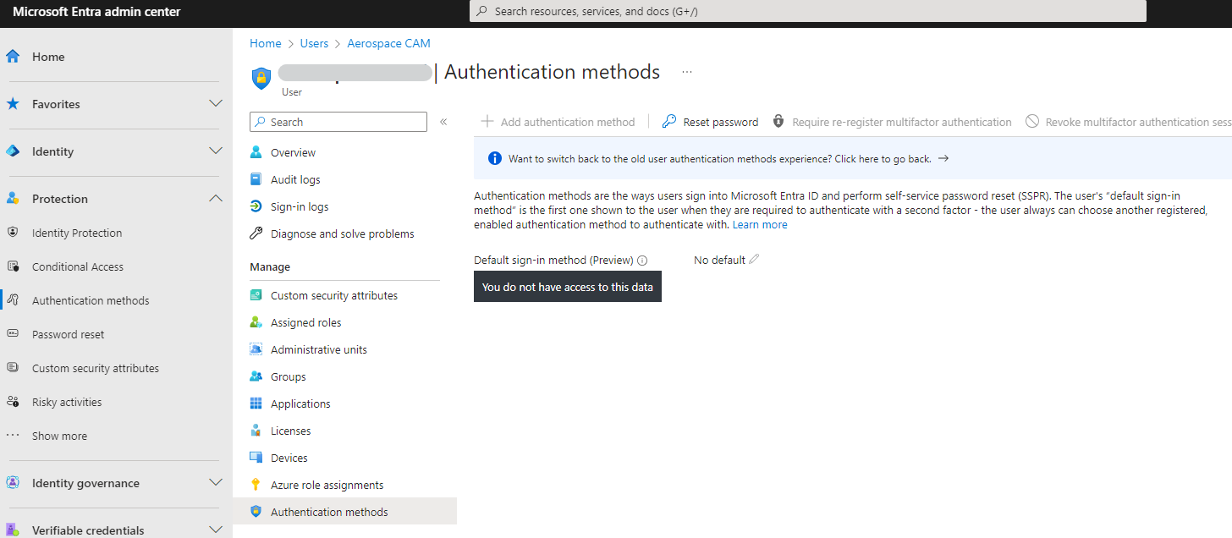Expand the Favorites section chevron
This screenshot has width=1232, height=538.
(x=216, y=104)
